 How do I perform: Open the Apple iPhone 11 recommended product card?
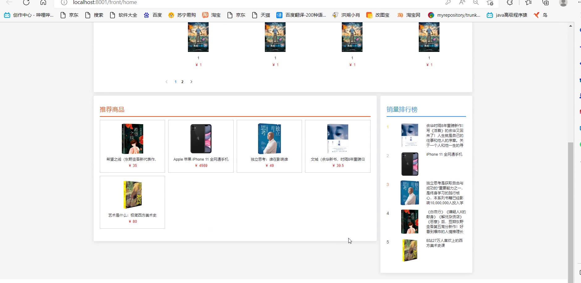click(201, 146)
